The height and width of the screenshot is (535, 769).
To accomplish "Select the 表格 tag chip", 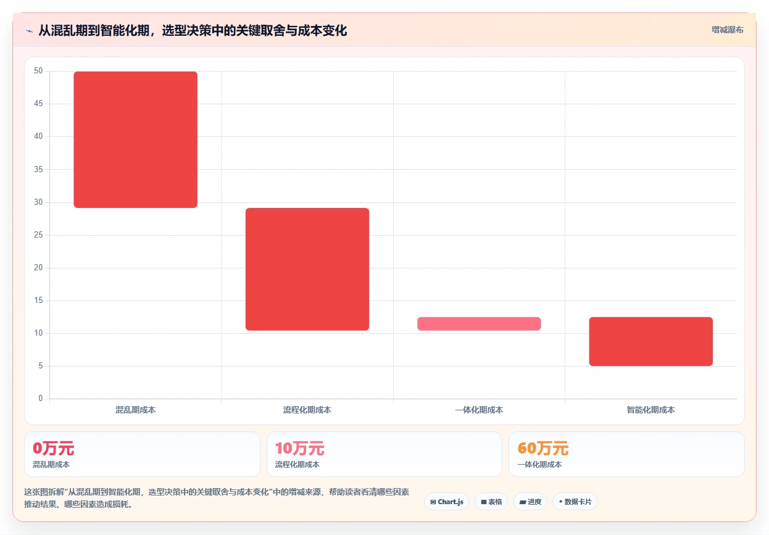I will [491, 502].
